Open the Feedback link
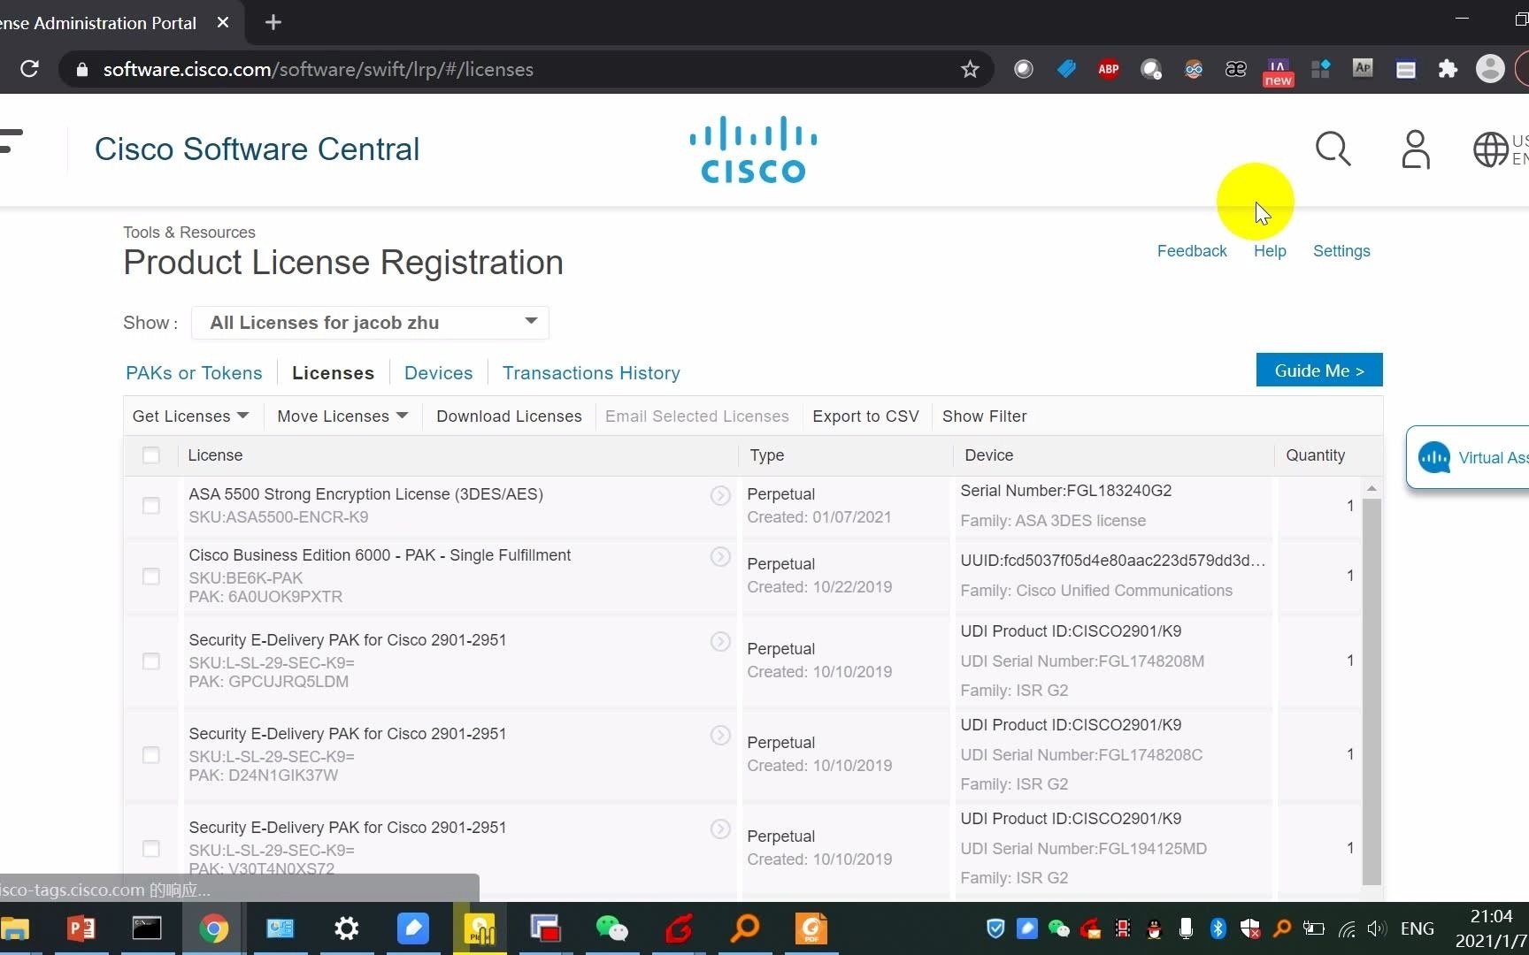The height and width of the screenshot is (955, 1529). coord(1192,251)
